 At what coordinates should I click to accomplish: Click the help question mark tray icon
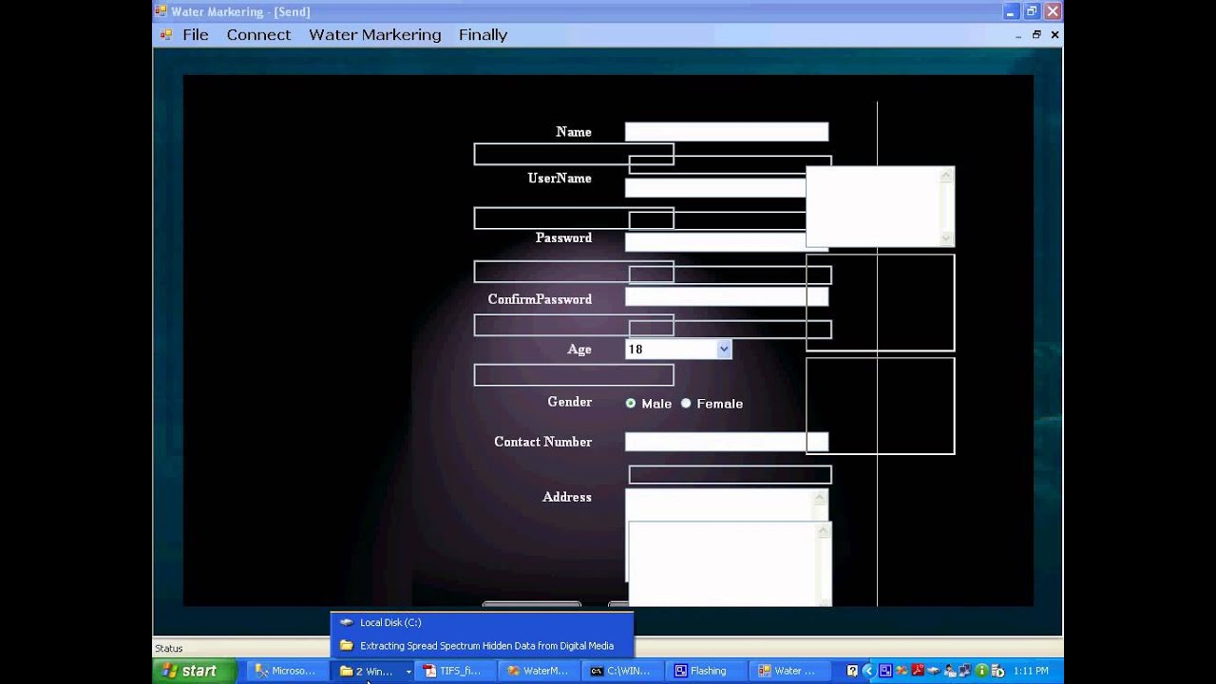[852, 671]
